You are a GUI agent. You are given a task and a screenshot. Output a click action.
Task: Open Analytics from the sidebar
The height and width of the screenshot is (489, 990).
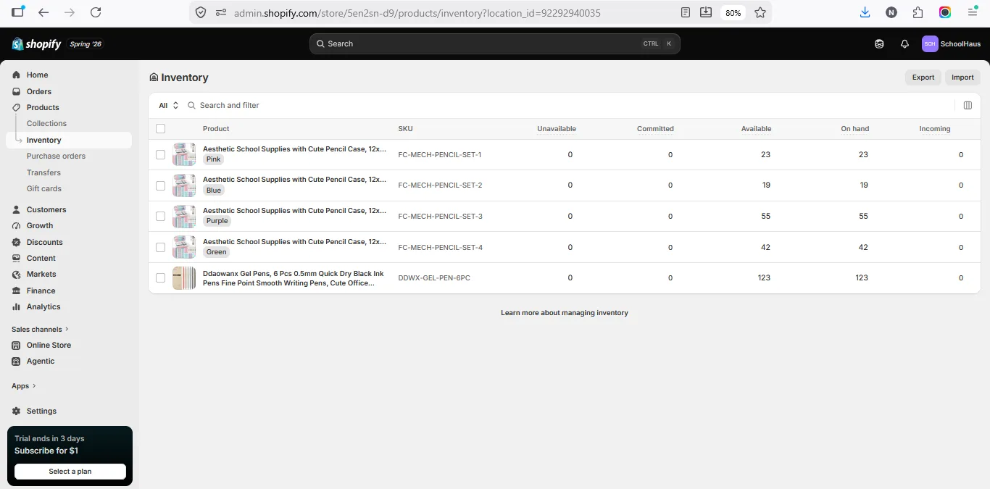pos(43,306)
